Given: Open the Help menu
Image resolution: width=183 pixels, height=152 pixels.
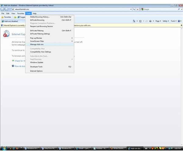Looking at the screenshot, I should [x=34, y=13].
